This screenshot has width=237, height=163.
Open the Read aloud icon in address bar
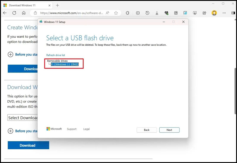point(108,13)
